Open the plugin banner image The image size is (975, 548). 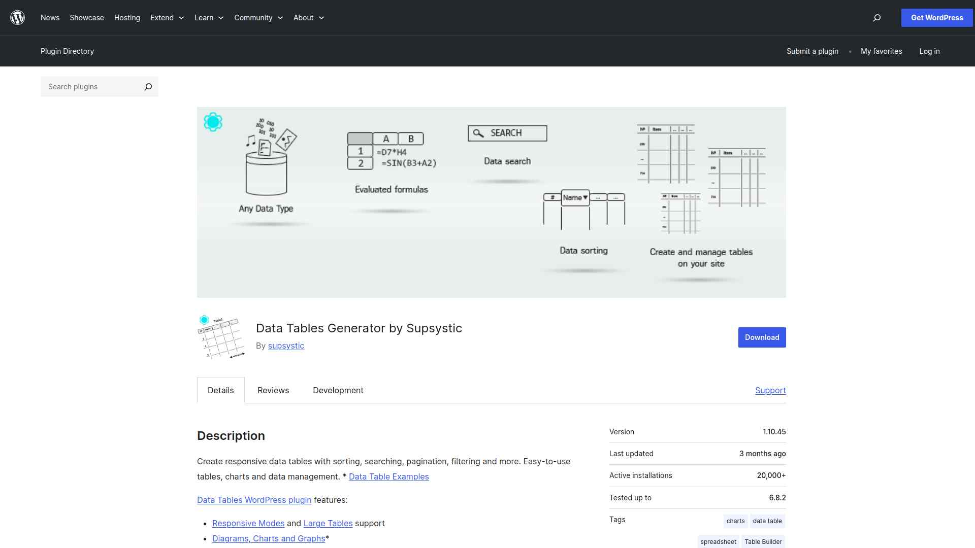pyautogui.click(x=492, y=202)
